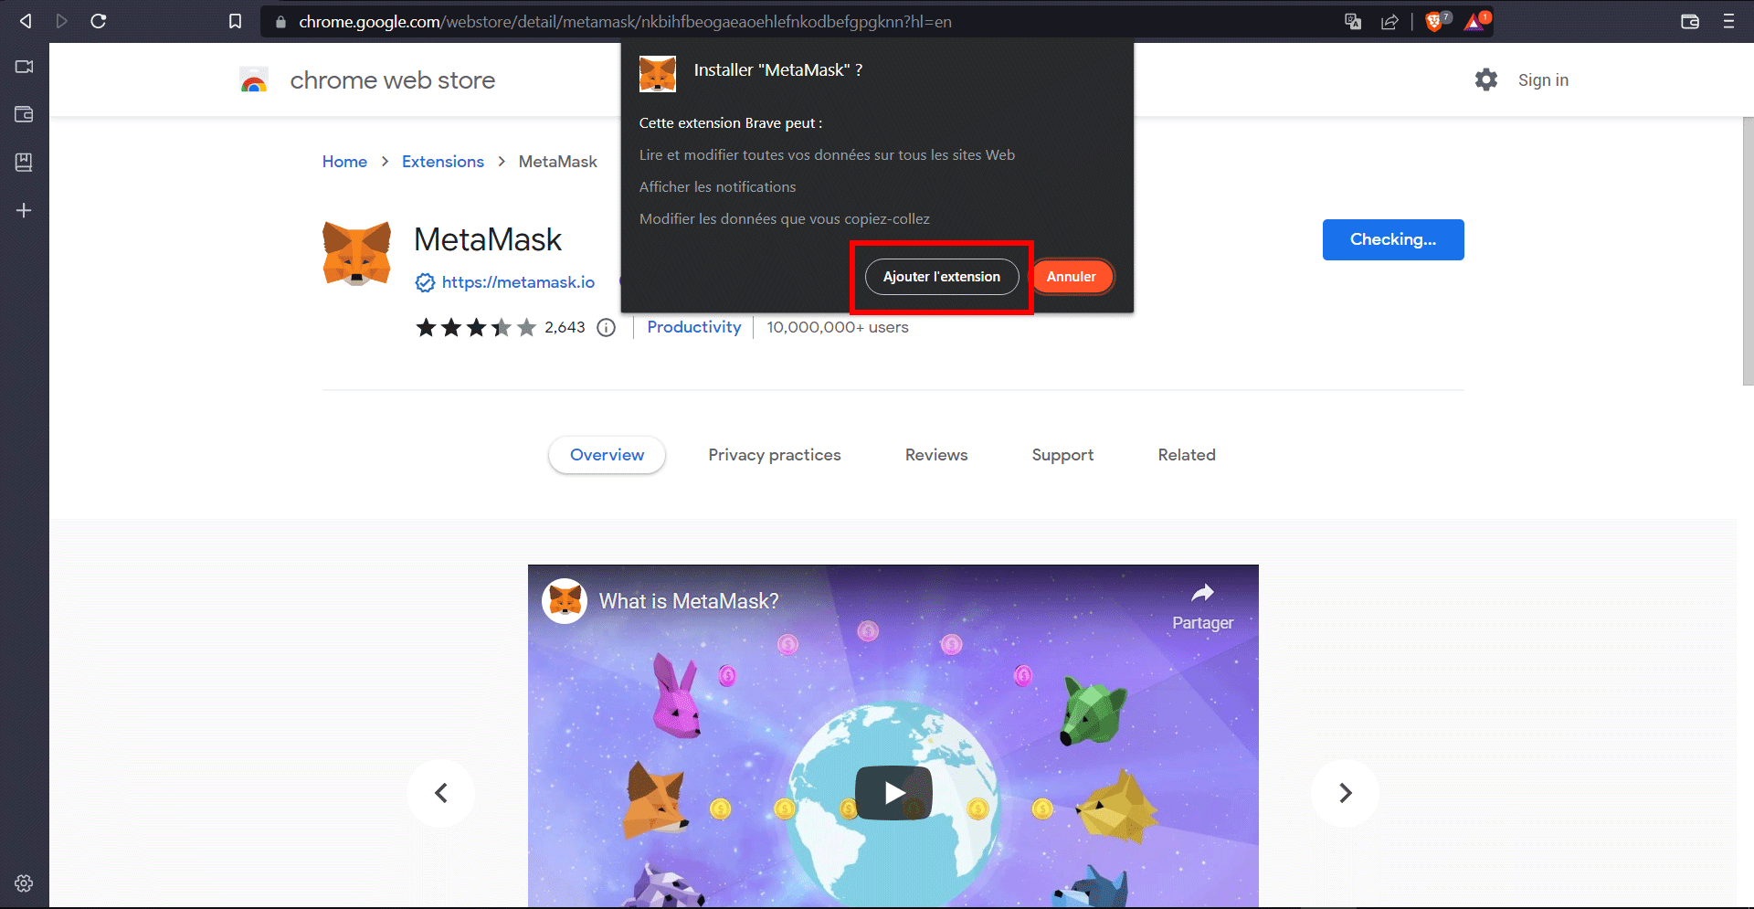
Task: Play the What is MetaMask video
Action: [893, 792]
